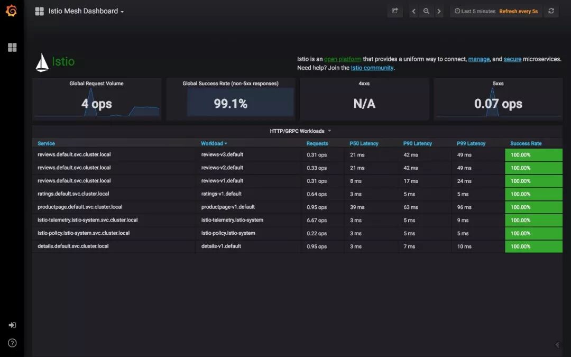Click the Refresh every 5s label
This screenshot has width=571, height=357.
coord(519,11)
